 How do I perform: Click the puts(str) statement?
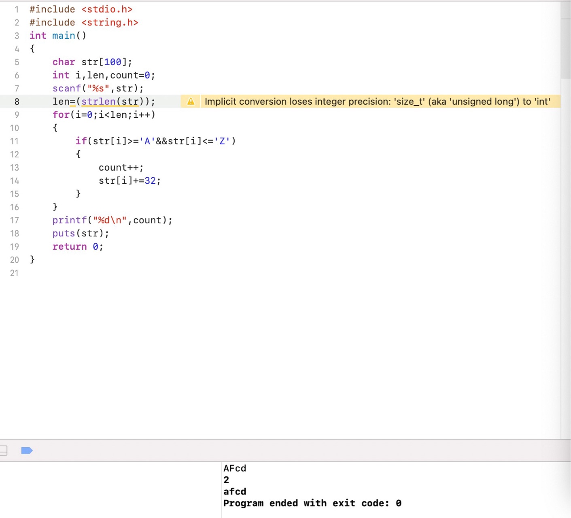[81, 234]
